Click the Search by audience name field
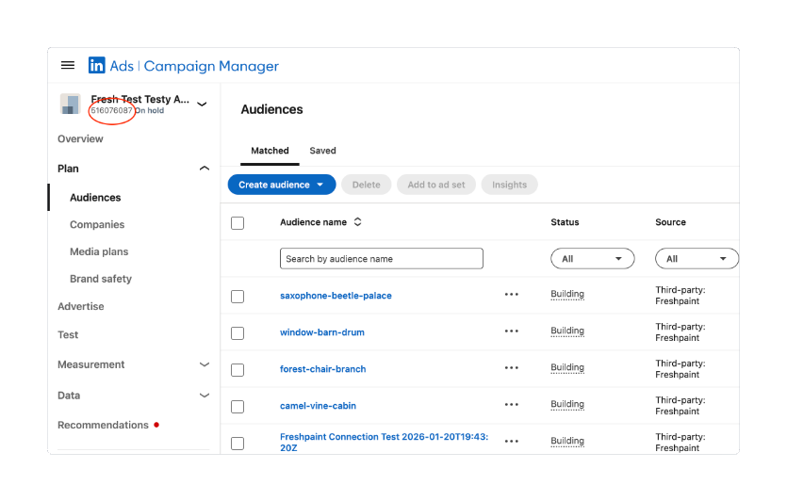 coord(381,259)
